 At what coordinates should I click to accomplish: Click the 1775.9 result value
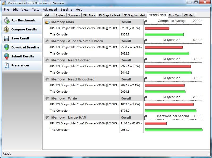point(125,111)
